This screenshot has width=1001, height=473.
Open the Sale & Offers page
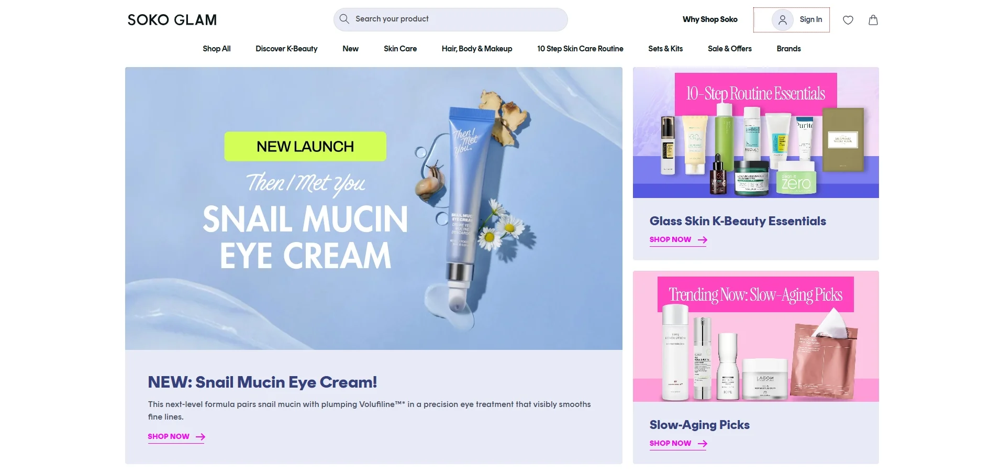729,49
